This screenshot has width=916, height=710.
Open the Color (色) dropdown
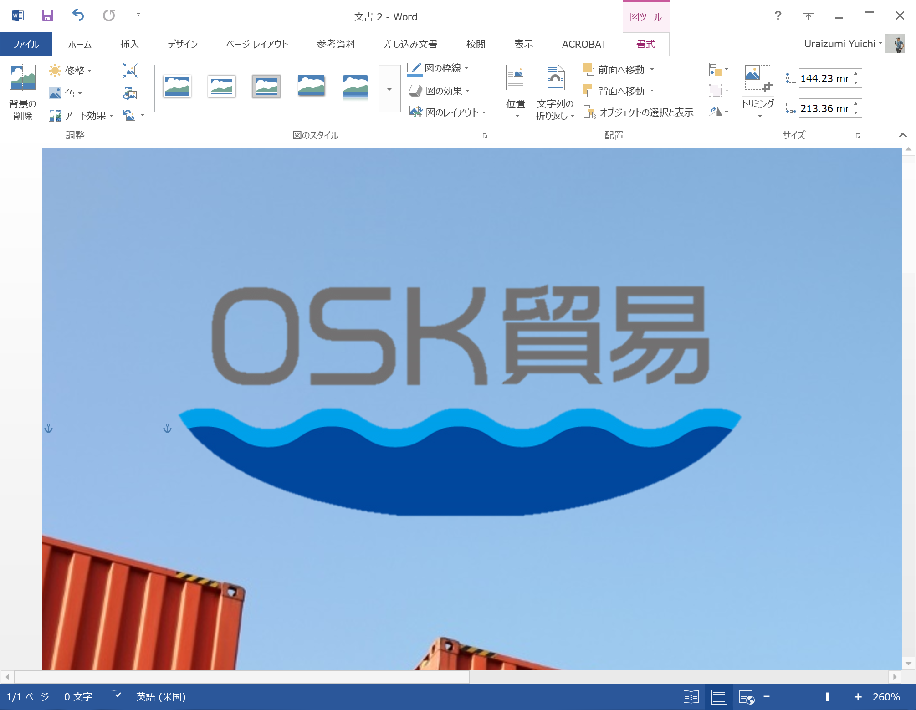tap(66, 93)
